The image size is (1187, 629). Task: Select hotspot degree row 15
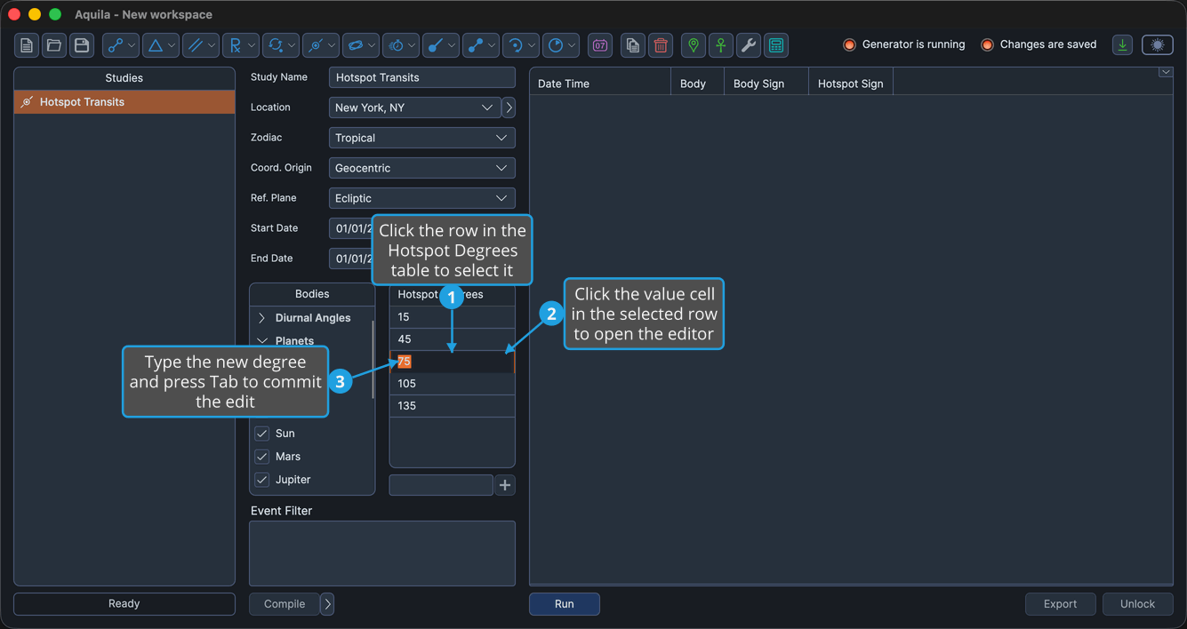coord(453,317)
